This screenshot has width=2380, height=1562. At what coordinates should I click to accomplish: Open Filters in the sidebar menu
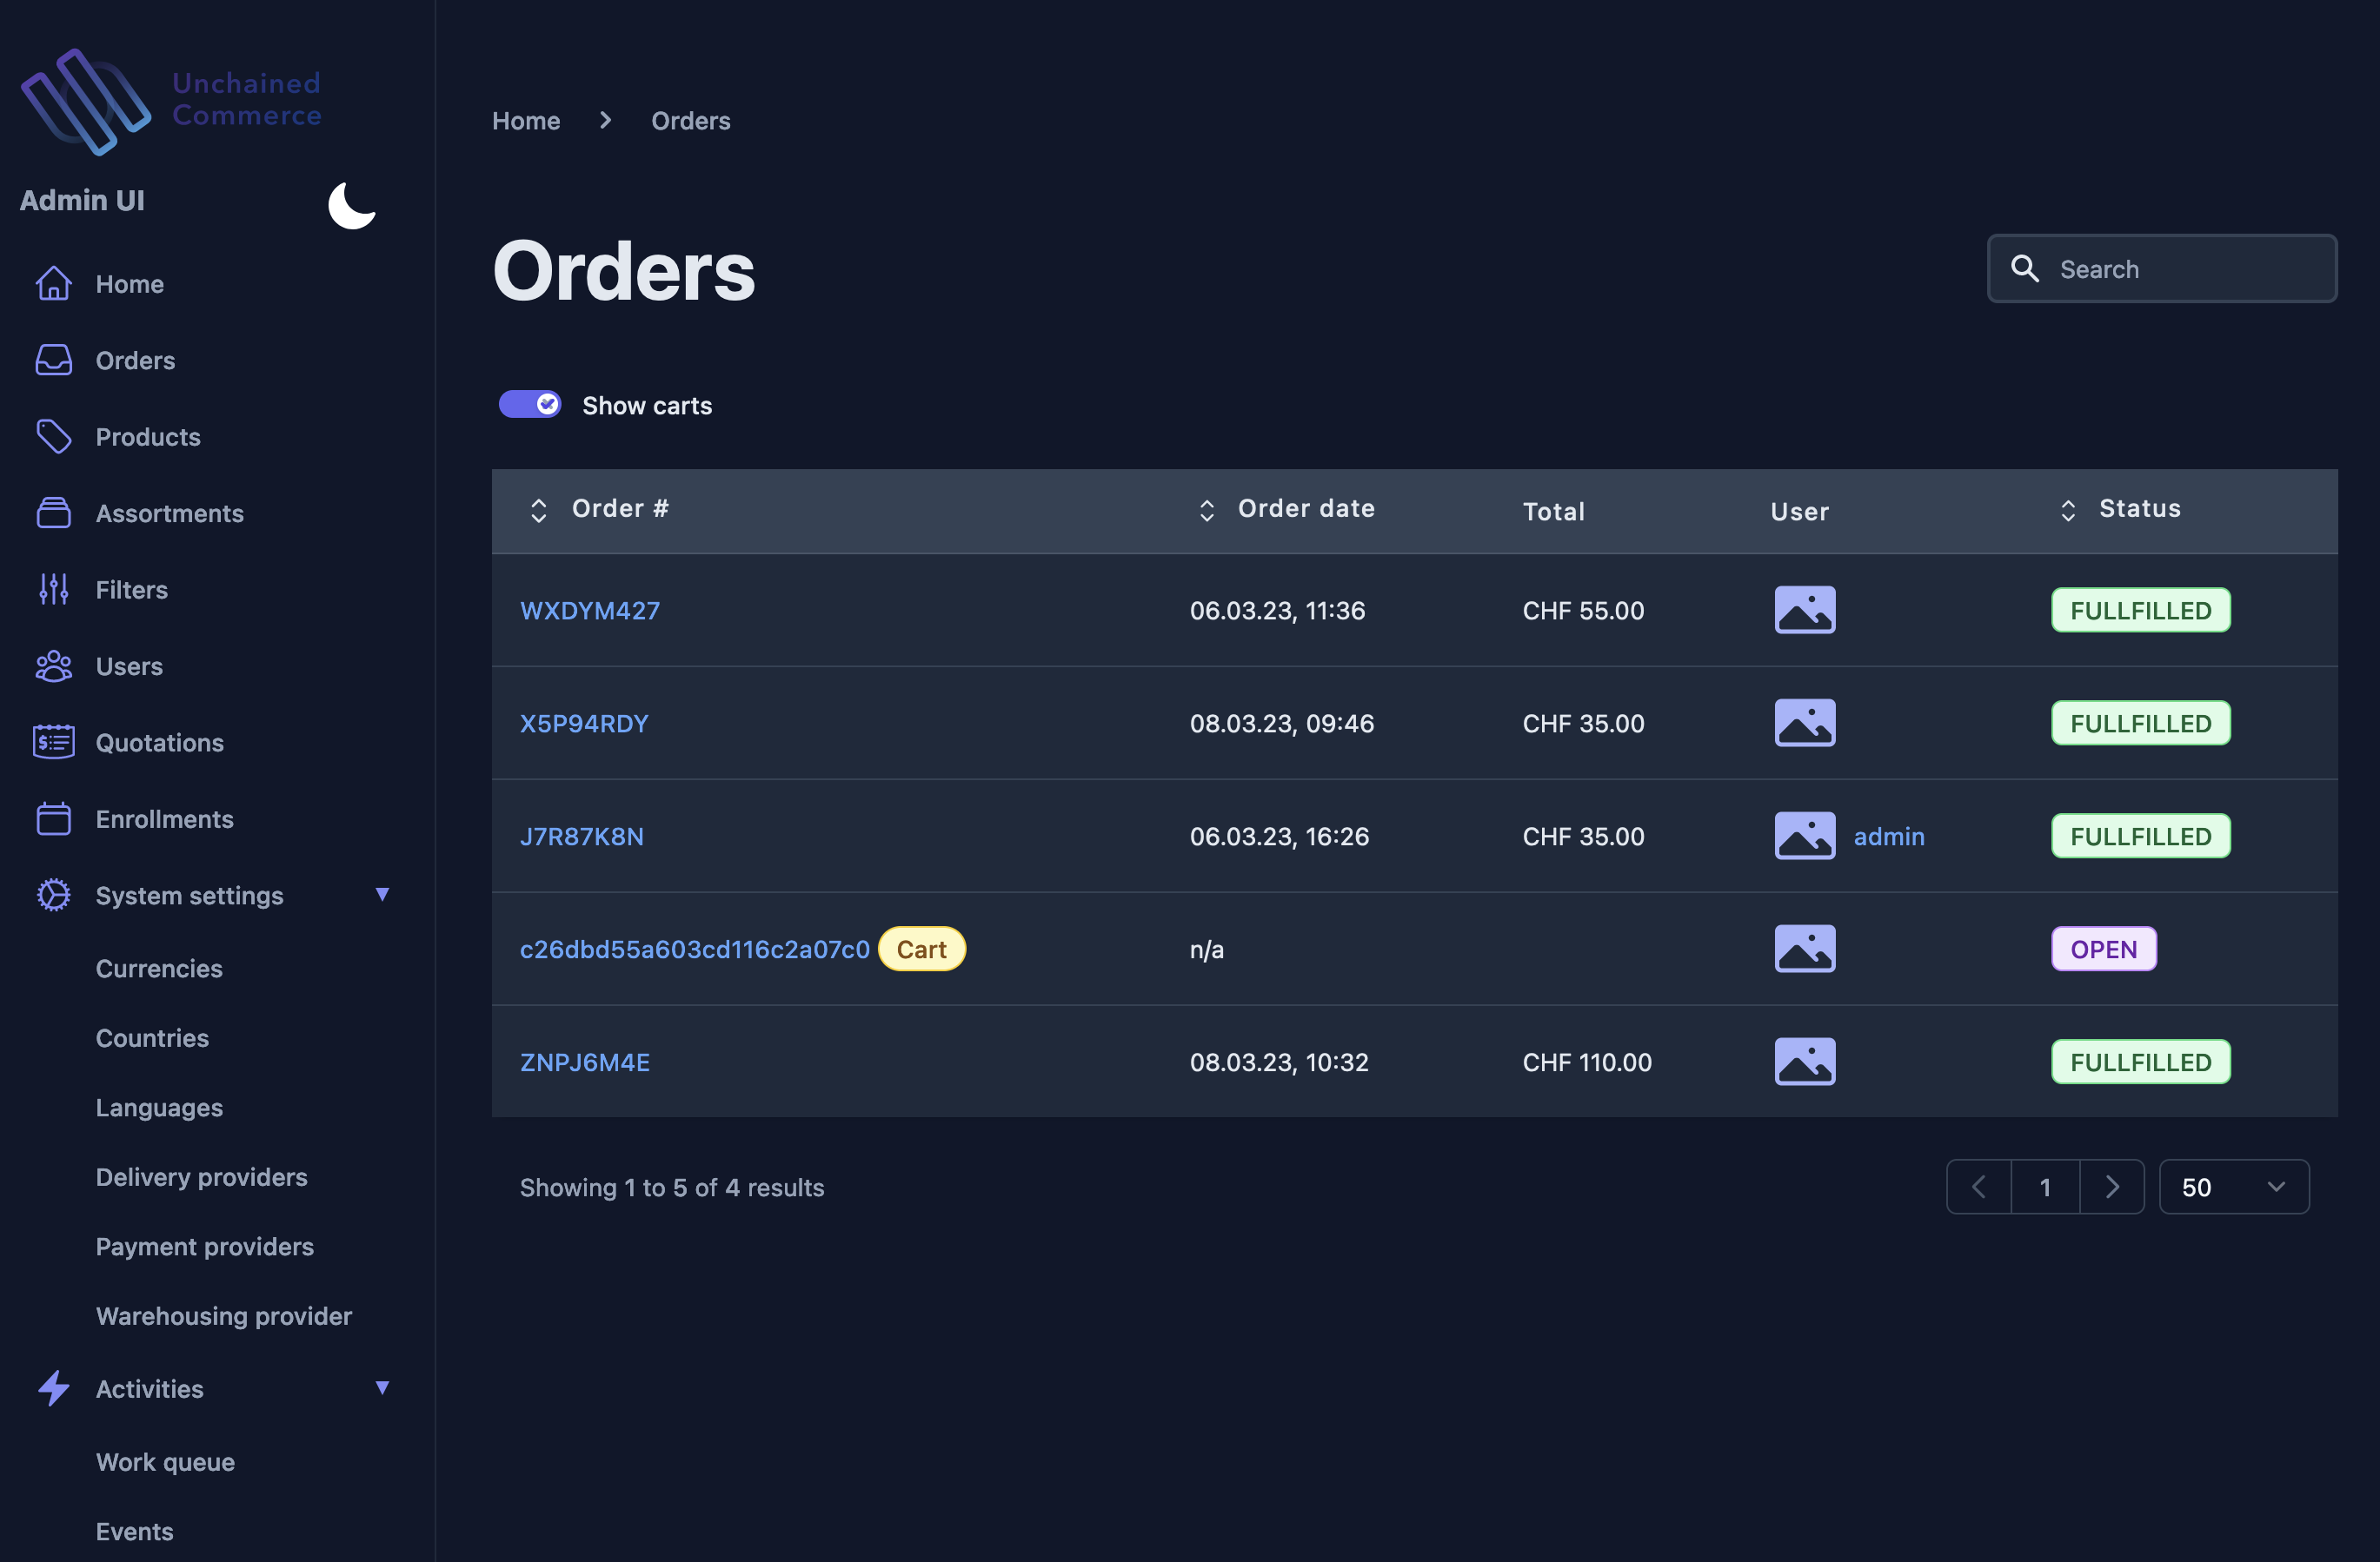point(131,590)
